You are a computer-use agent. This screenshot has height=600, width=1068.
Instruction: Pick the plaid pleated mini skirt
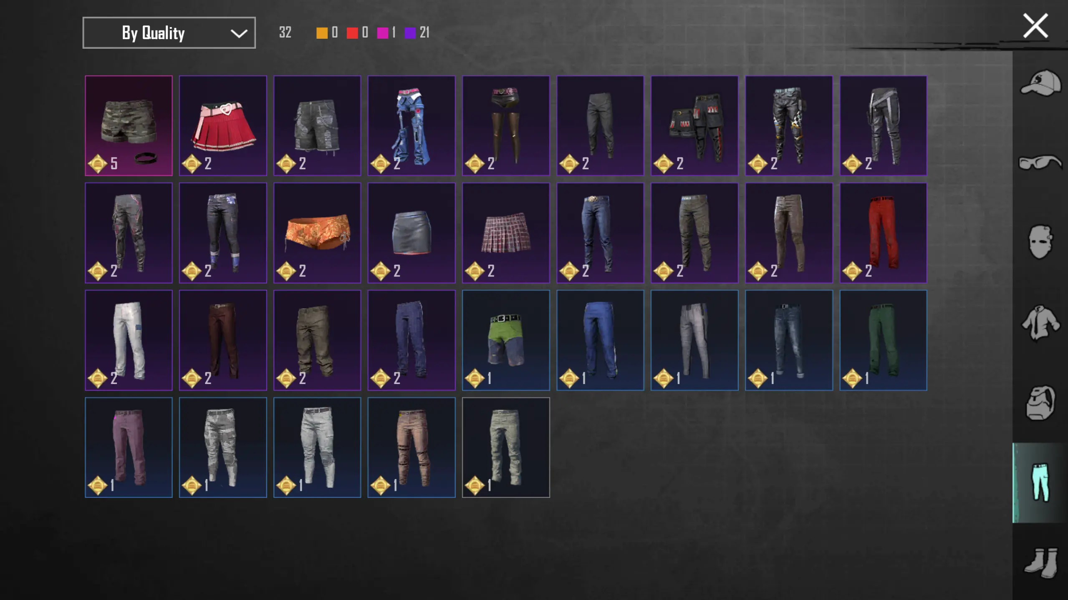coord(506,233)
